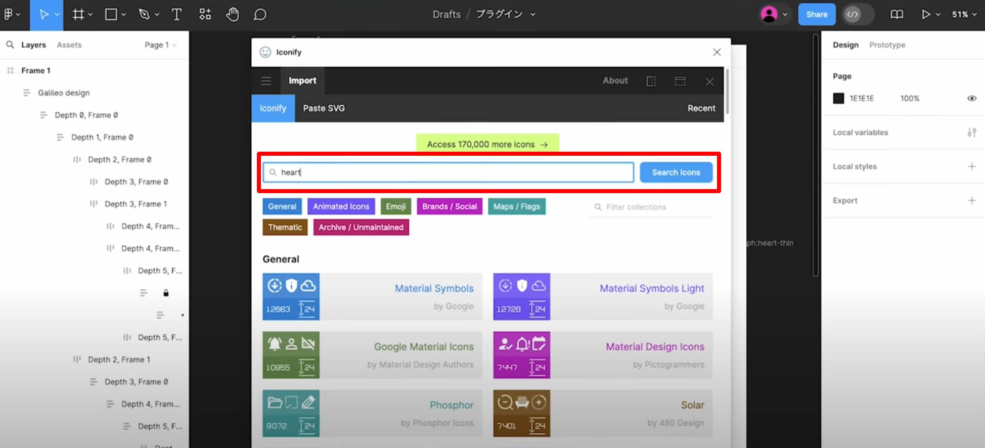Expand the Frame tool options arrow

91,14
